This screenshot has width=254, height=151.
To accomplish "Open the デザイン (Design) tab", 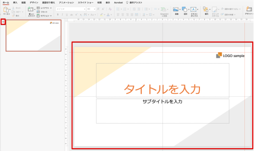I will [x=34, y=2].
